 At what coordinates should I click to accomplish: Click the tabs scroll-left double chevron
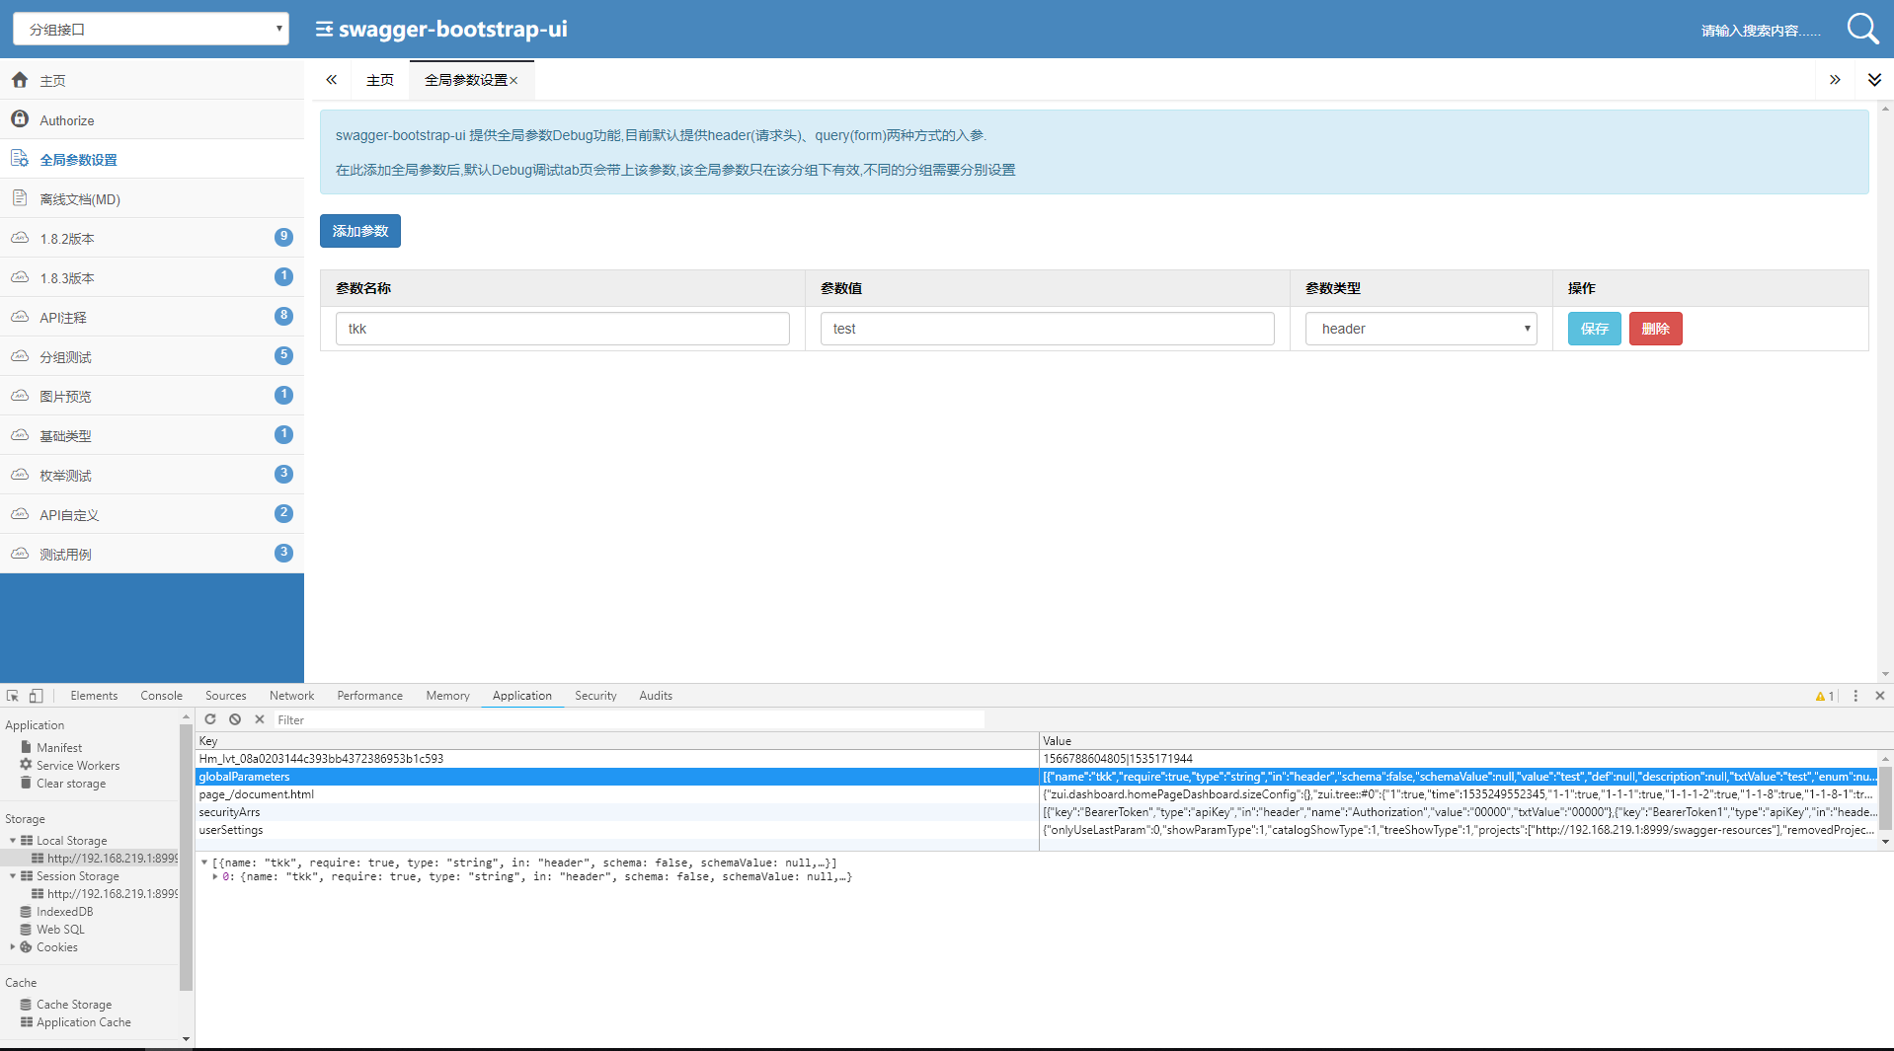[x=332, y=80]
